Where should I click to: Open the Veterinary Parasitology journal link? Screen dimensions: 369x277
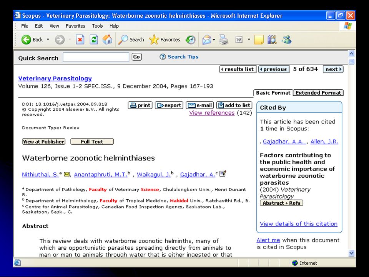pyautogui.click(x=55, y=78)
